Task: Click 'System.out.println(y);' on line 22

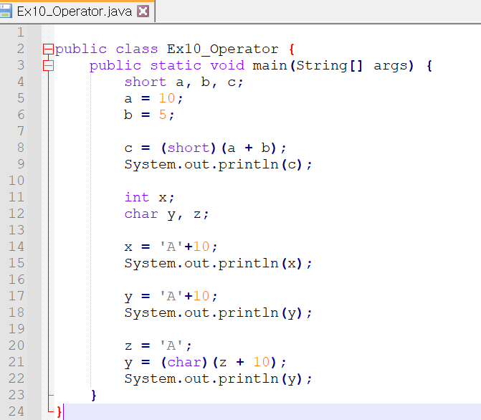Action: pos(218,379)
